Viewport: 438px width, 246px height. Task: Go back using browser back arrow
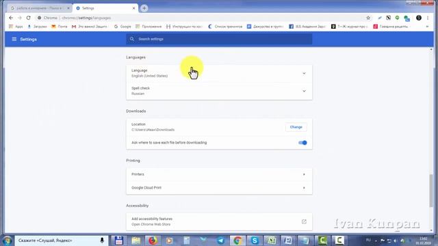tap(11, 18)
